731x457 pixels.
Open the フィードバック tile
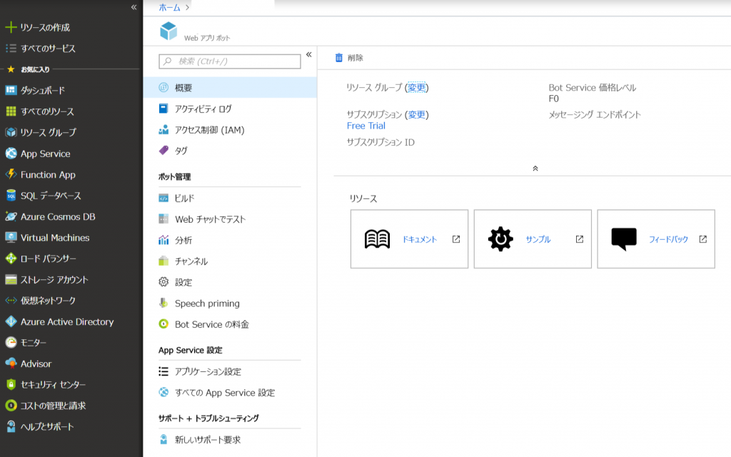[655, 238]
